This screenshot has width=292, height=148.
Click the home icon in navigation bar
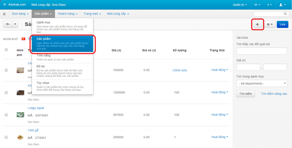point(5,14)
